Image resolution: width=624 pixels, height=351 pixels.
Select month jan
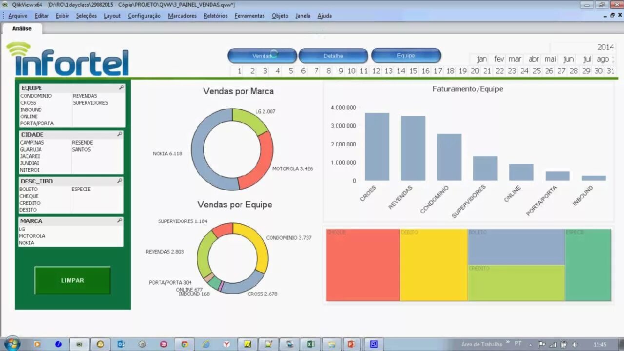click(482, 59)
